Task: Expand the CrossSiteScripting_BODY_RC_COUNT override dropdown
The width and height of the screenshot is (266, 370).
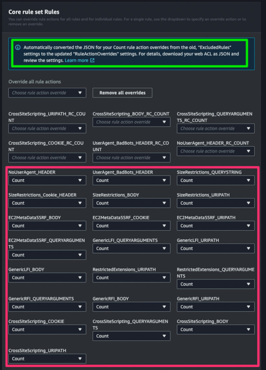Action: click(131, 122)
